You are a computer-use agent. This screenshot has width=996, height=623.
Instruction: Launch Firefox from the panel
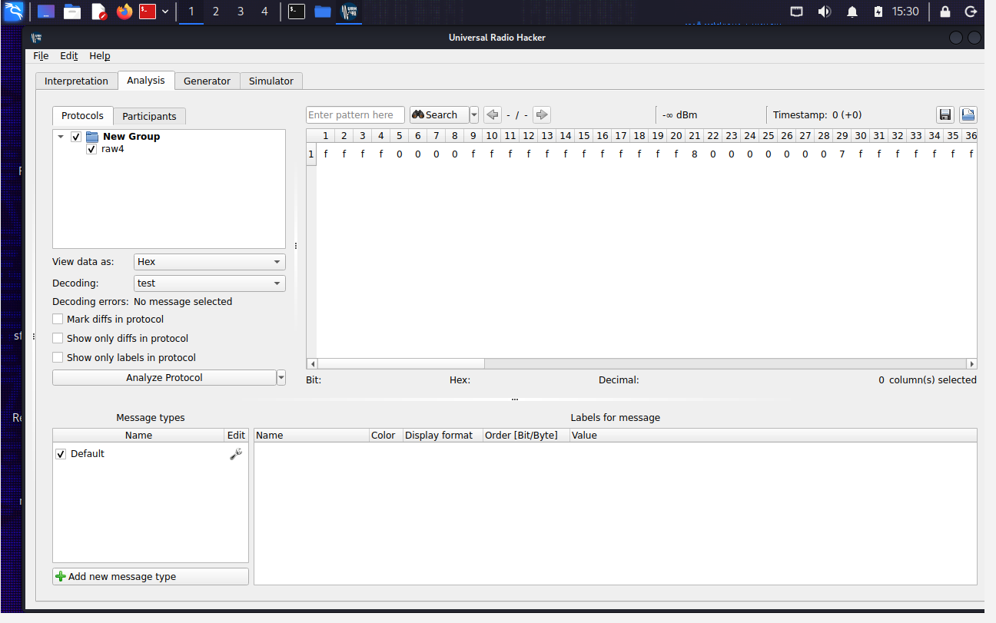(124, 12)
